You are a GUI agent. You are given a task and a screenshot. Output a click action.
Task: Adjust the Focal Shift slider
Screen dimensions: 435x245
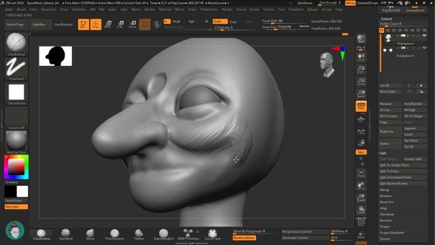[285, 21]
